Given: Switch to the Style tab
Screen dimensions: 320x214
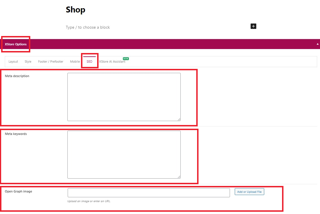Looking at the screenshot, I should [x=28, y=62].
